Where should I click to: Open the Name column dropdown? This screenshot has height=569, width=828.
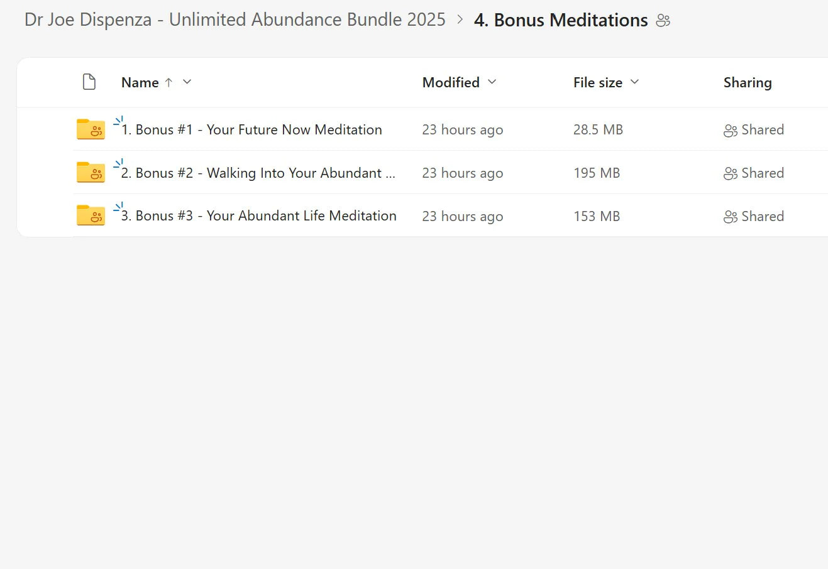point(186,82)
